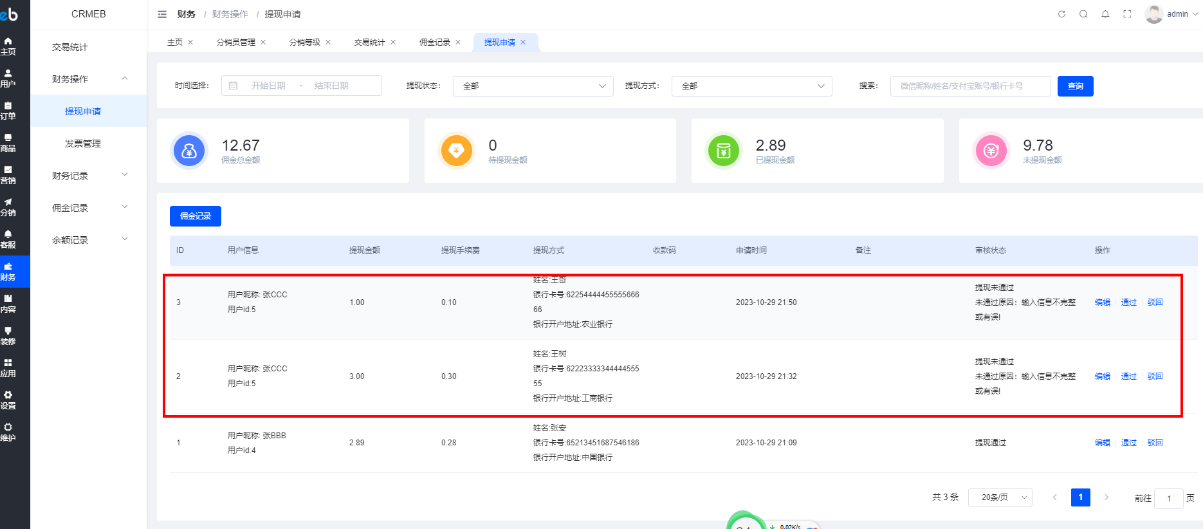Viewport: 1203px width, 529px height.
Task: Open the 订单 orders sidebar icon
Action: (8, 111)
